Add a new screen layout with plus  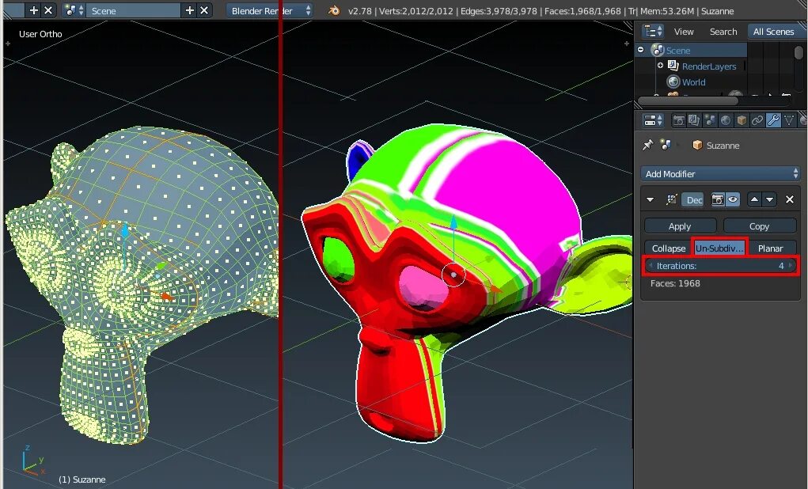[x=33, y=10]
